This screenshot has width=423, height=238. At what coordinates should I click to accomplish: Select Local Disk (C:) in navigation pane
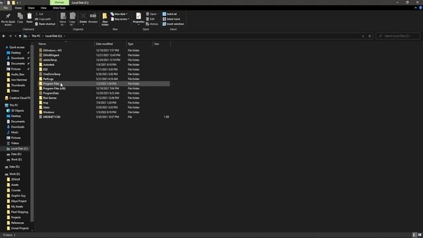(x=19, y=149)
